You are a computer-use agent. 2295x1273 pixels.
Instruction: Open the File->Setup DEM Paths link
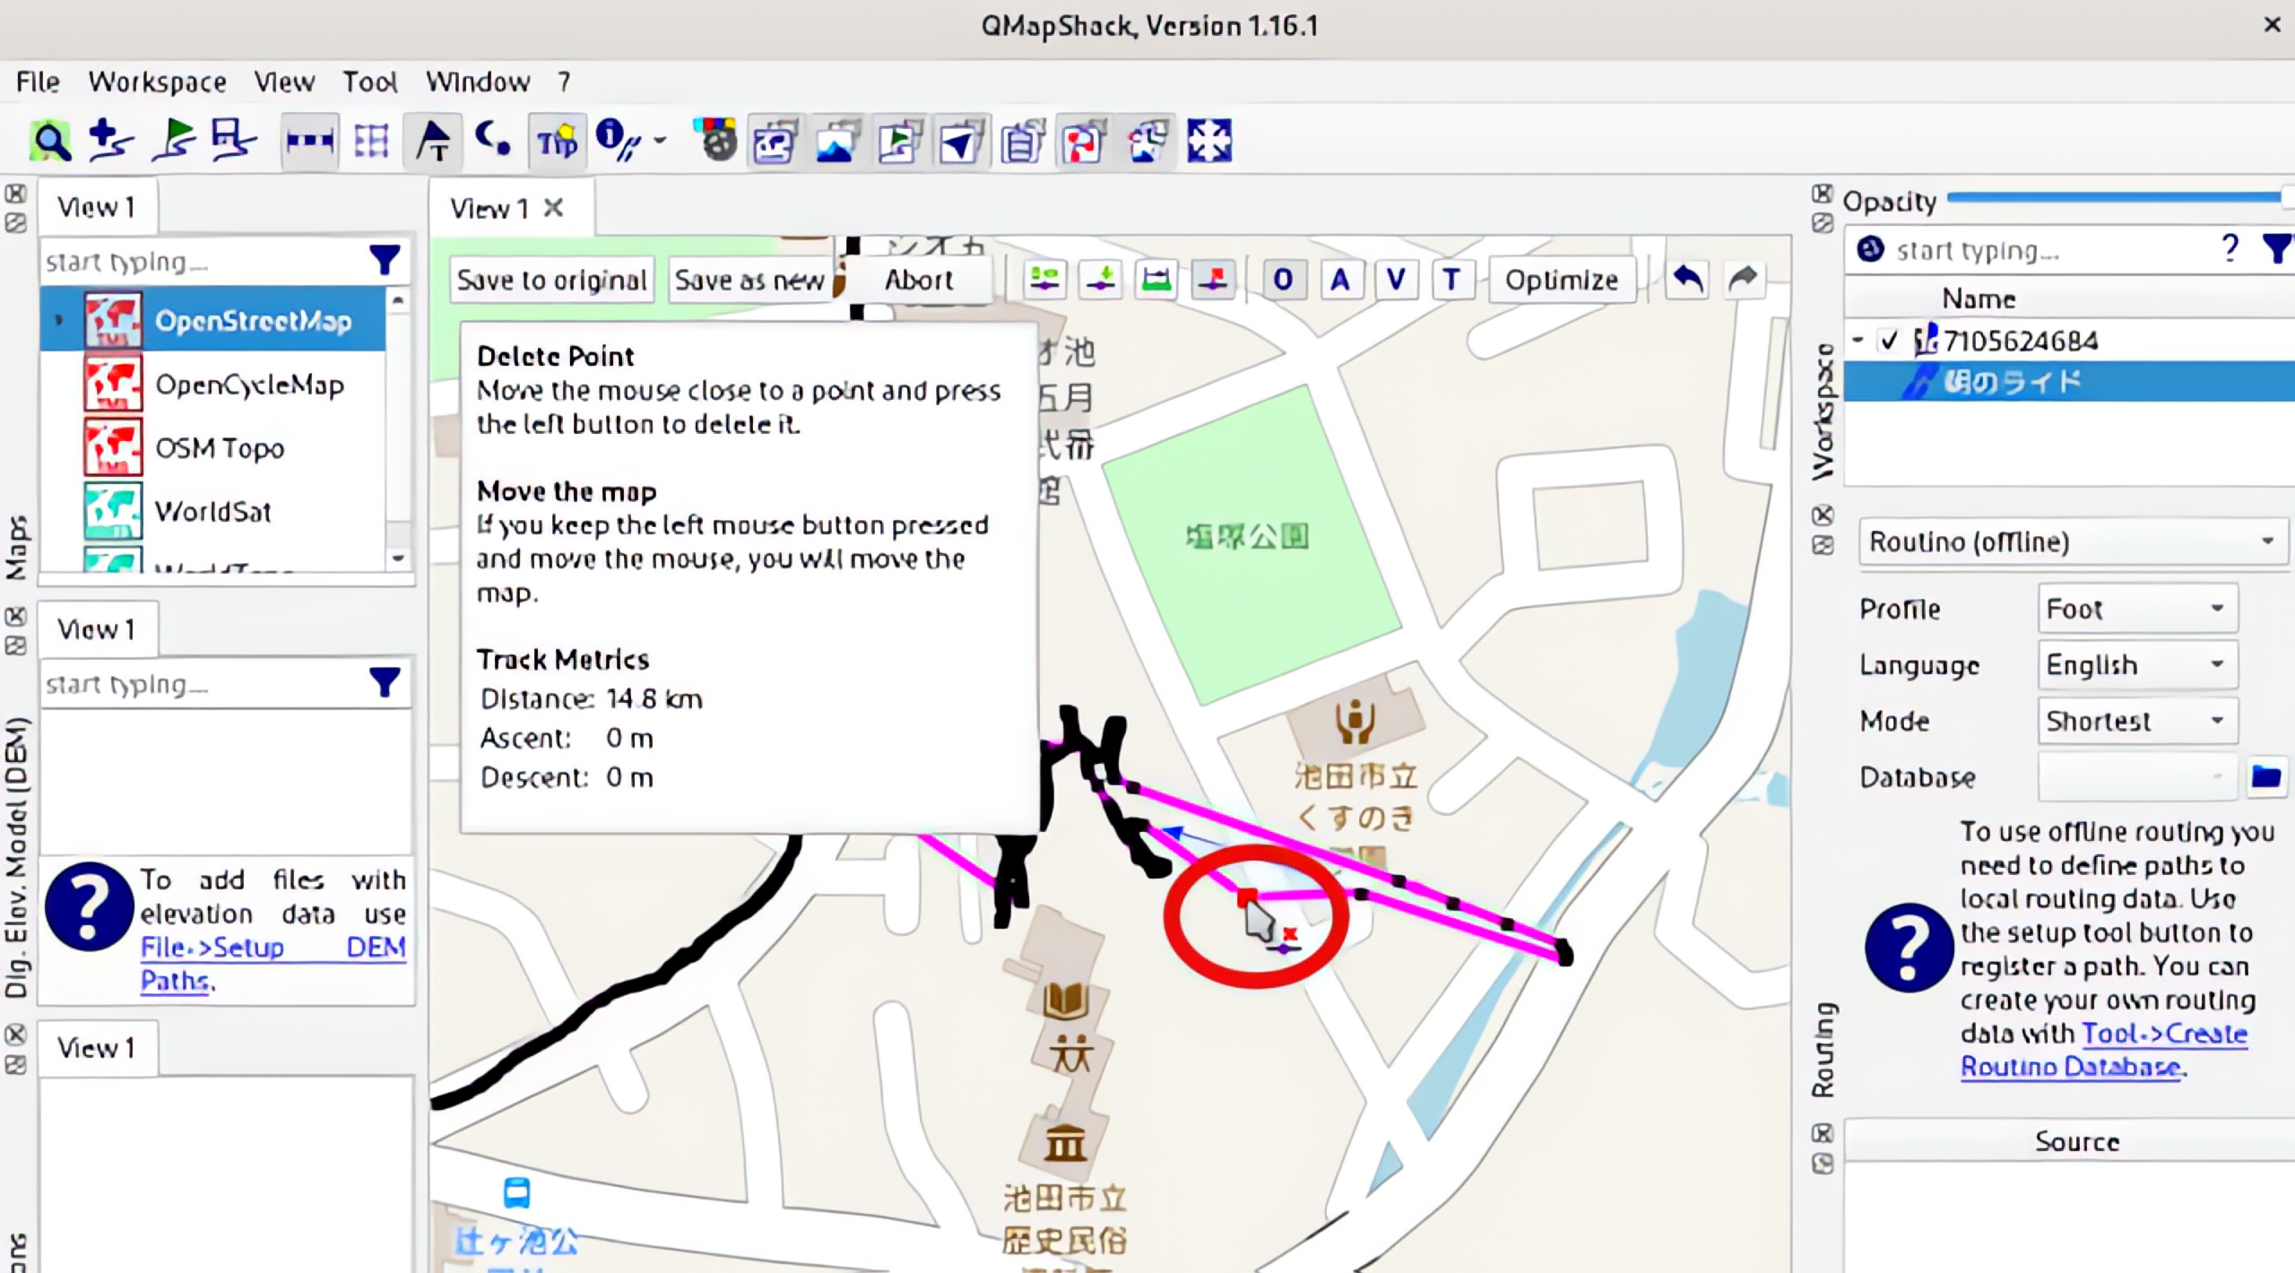(x=273, y=963)
